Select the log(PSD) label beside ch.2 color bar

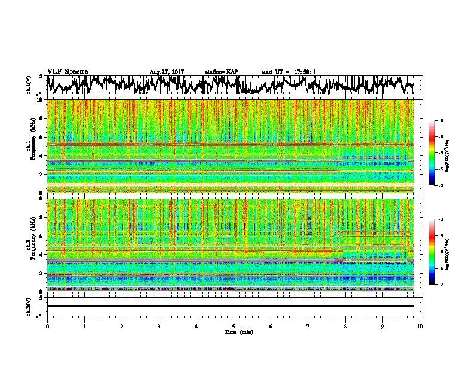click(447, 254)
